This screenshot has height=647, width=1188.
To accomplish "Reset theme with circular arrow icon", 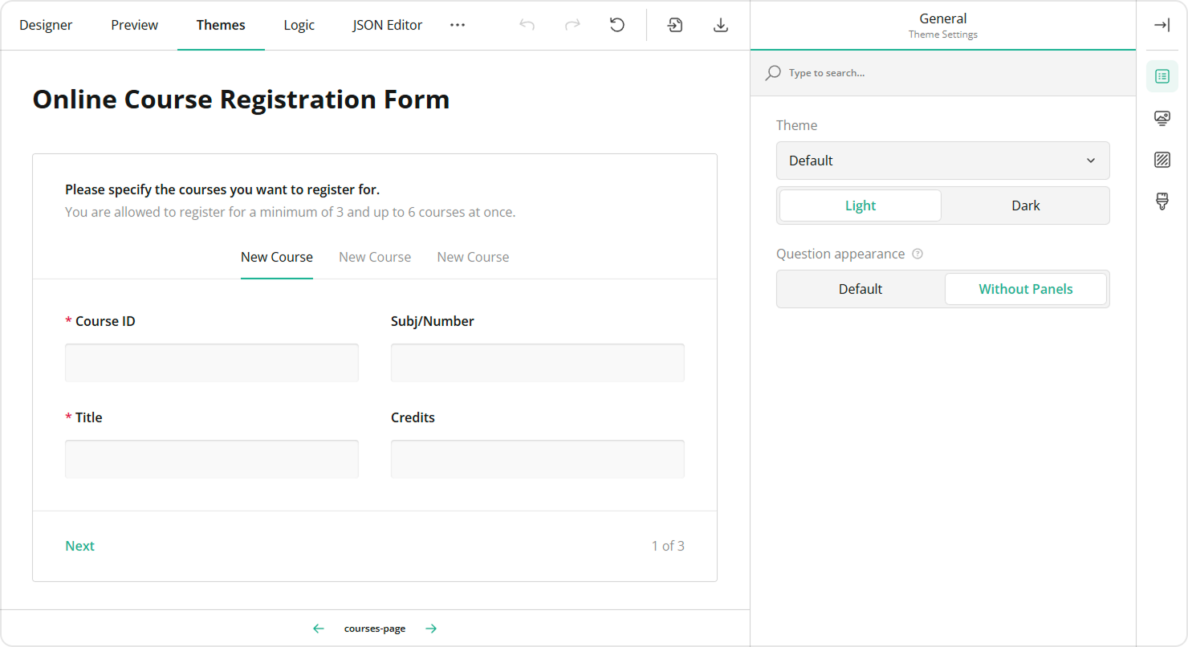I will [617, 25].
